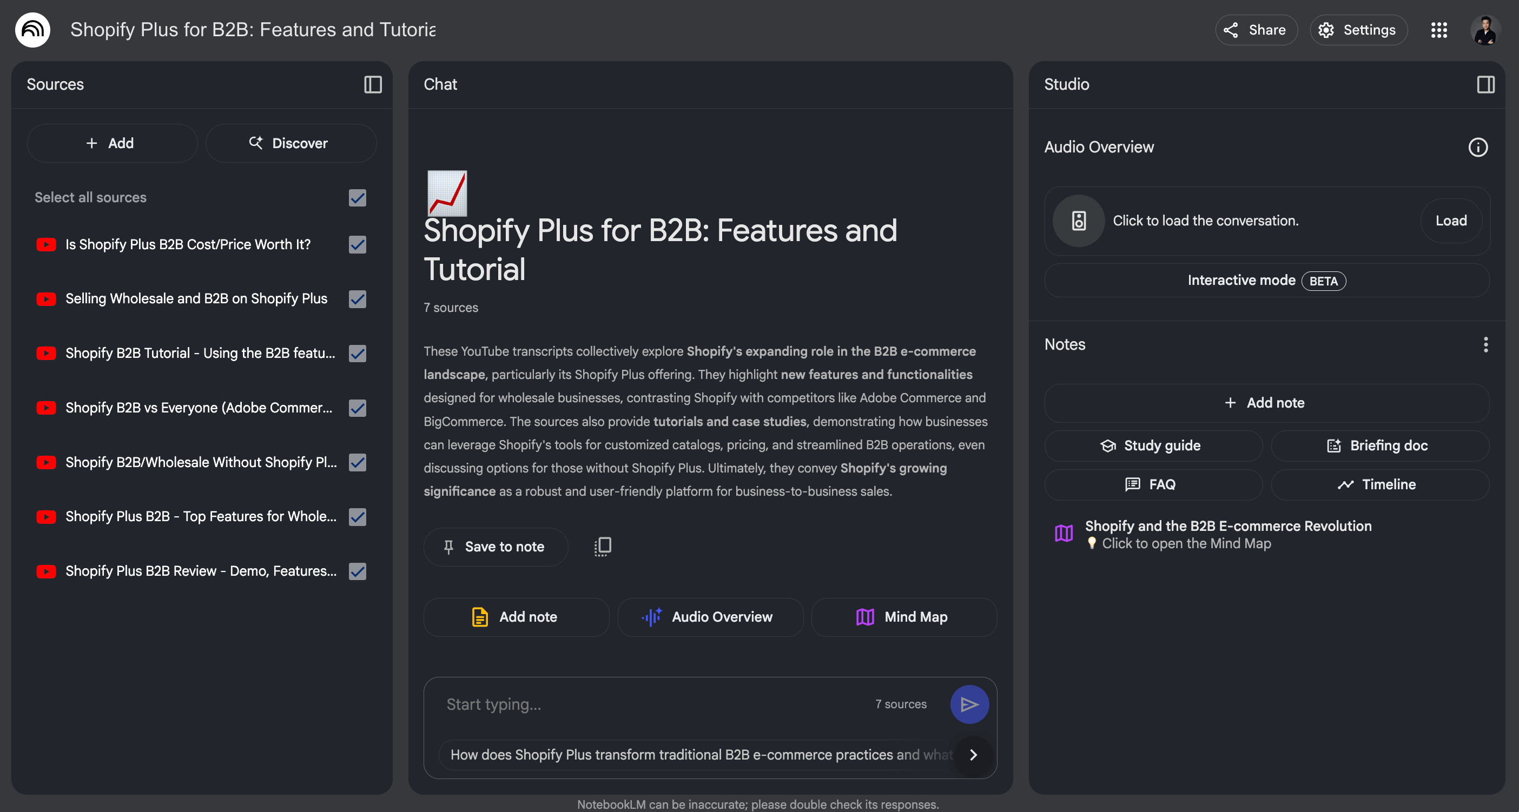Copy the summary with the copy icon

pos(603,546)
